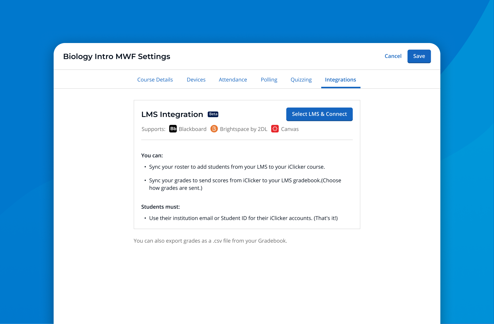The image size is (494, 324).
Task: Click the gradebook .csv export note text
Action: point(210,241)
